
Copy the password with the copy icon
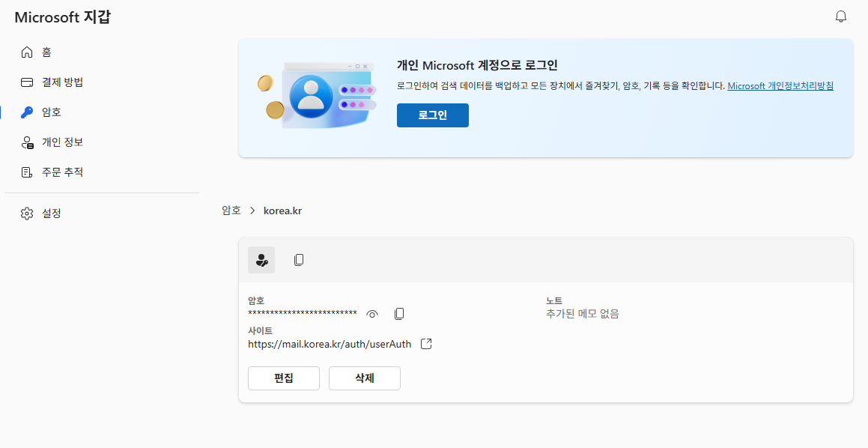pos(399,314)
